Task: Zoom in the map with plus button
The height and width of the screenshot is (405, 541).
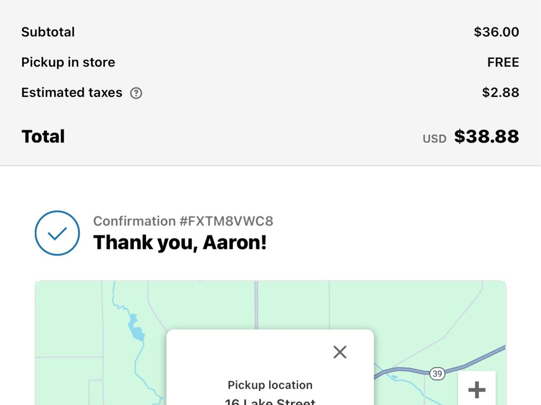Action: (x=476, y=389)
